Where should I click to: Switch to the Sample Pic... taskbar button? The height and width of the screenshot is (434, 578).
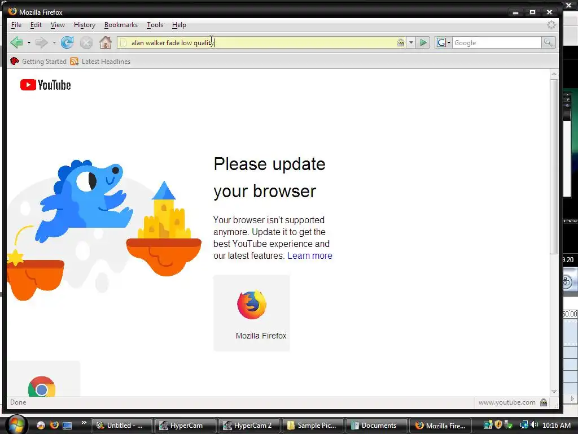click(x=313, y=426)
